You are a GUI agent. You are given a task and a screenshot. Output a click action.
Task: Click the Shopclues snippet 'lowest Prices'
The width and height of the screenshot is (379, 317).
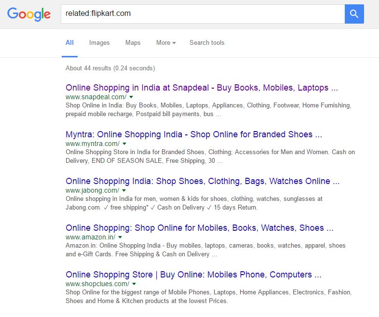click(x=209, y=301)
